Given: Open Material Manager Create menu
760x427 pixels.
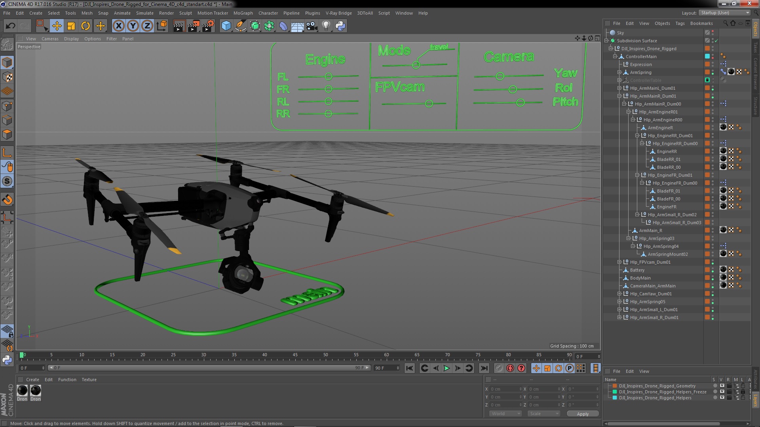Looking at the screenshot, I should [32, 380].
